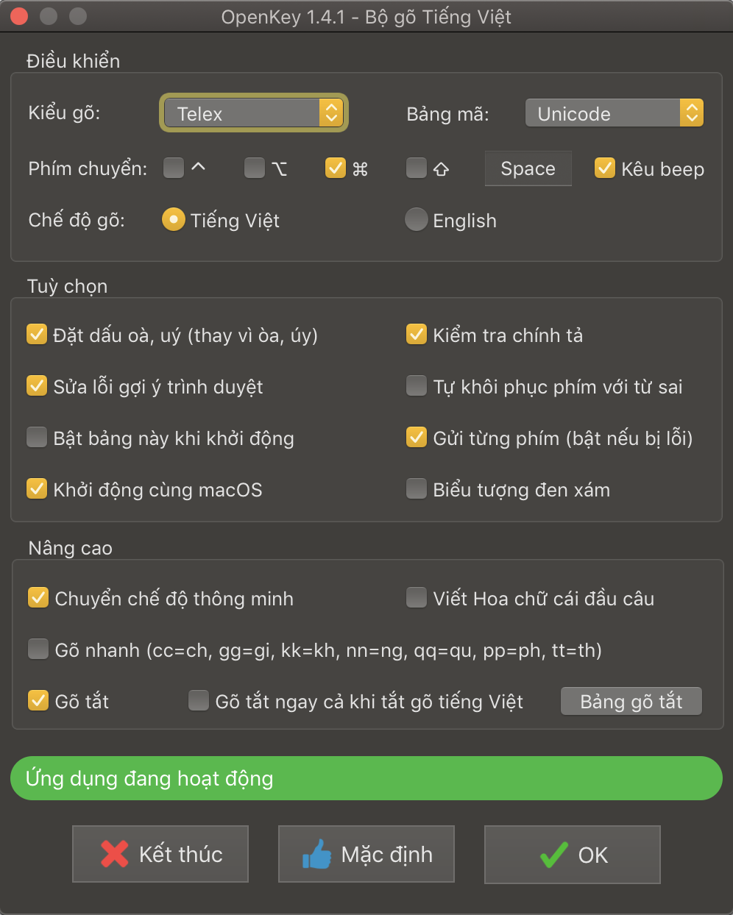Click the thumbs-up icon on Mặc định

coord(318,854)
